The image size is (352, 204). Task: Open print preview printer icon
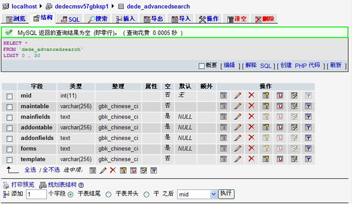pos(6,185)
